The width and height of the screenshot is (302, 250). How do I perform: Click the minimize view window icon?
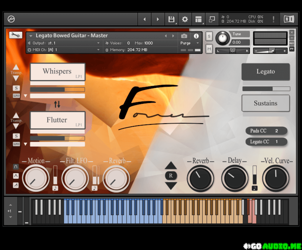tap(212, 19)
